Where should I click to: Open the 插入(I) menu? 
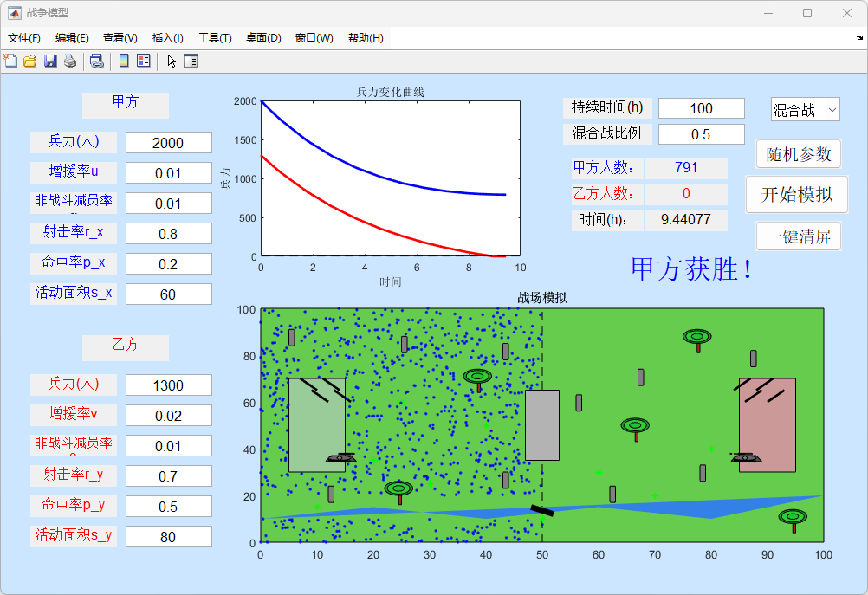tap(167, 38)
